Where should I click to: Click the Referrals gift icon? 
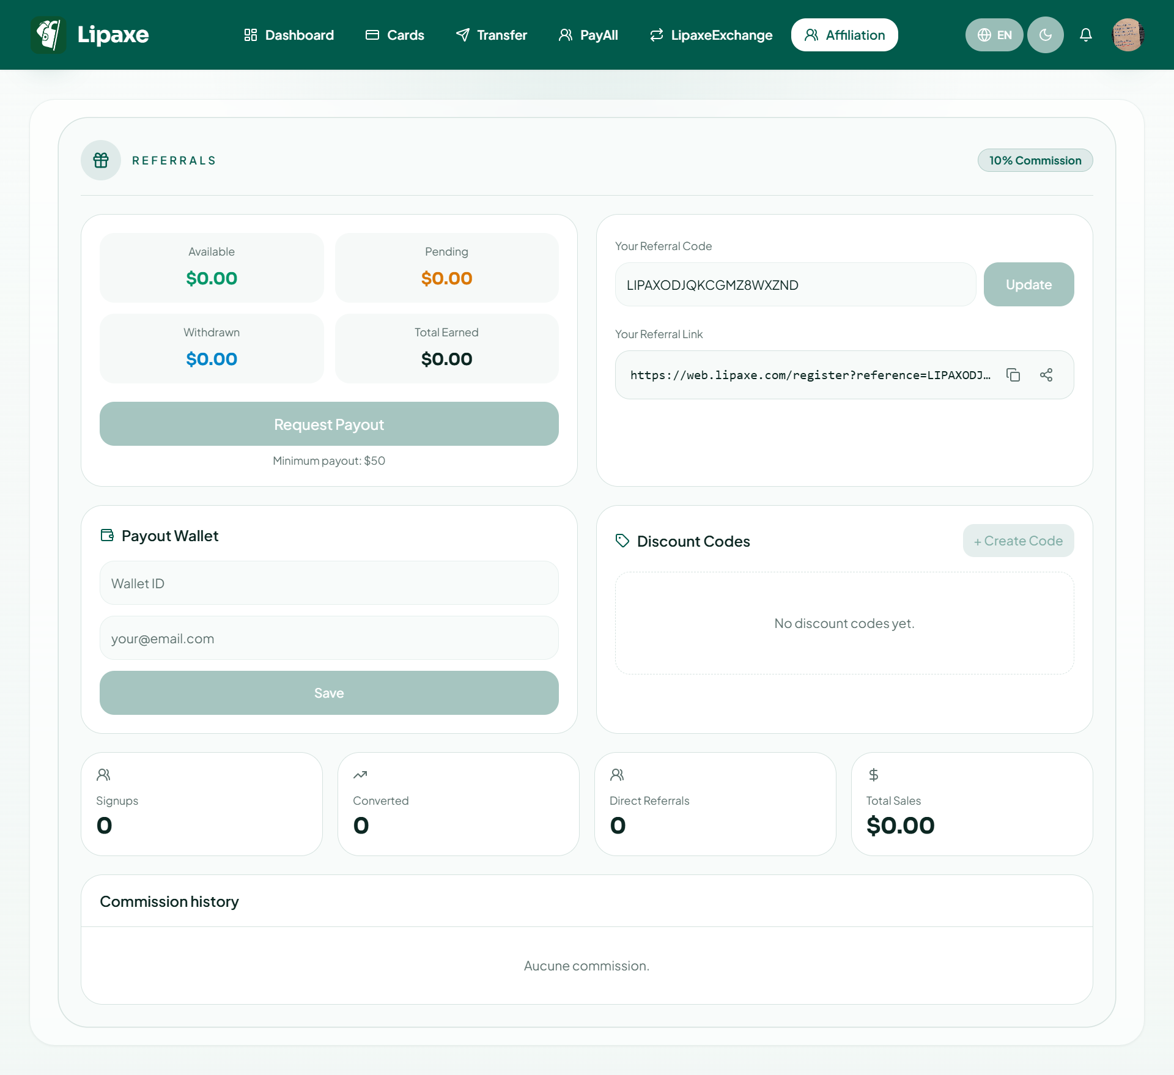tap(101, 160)
